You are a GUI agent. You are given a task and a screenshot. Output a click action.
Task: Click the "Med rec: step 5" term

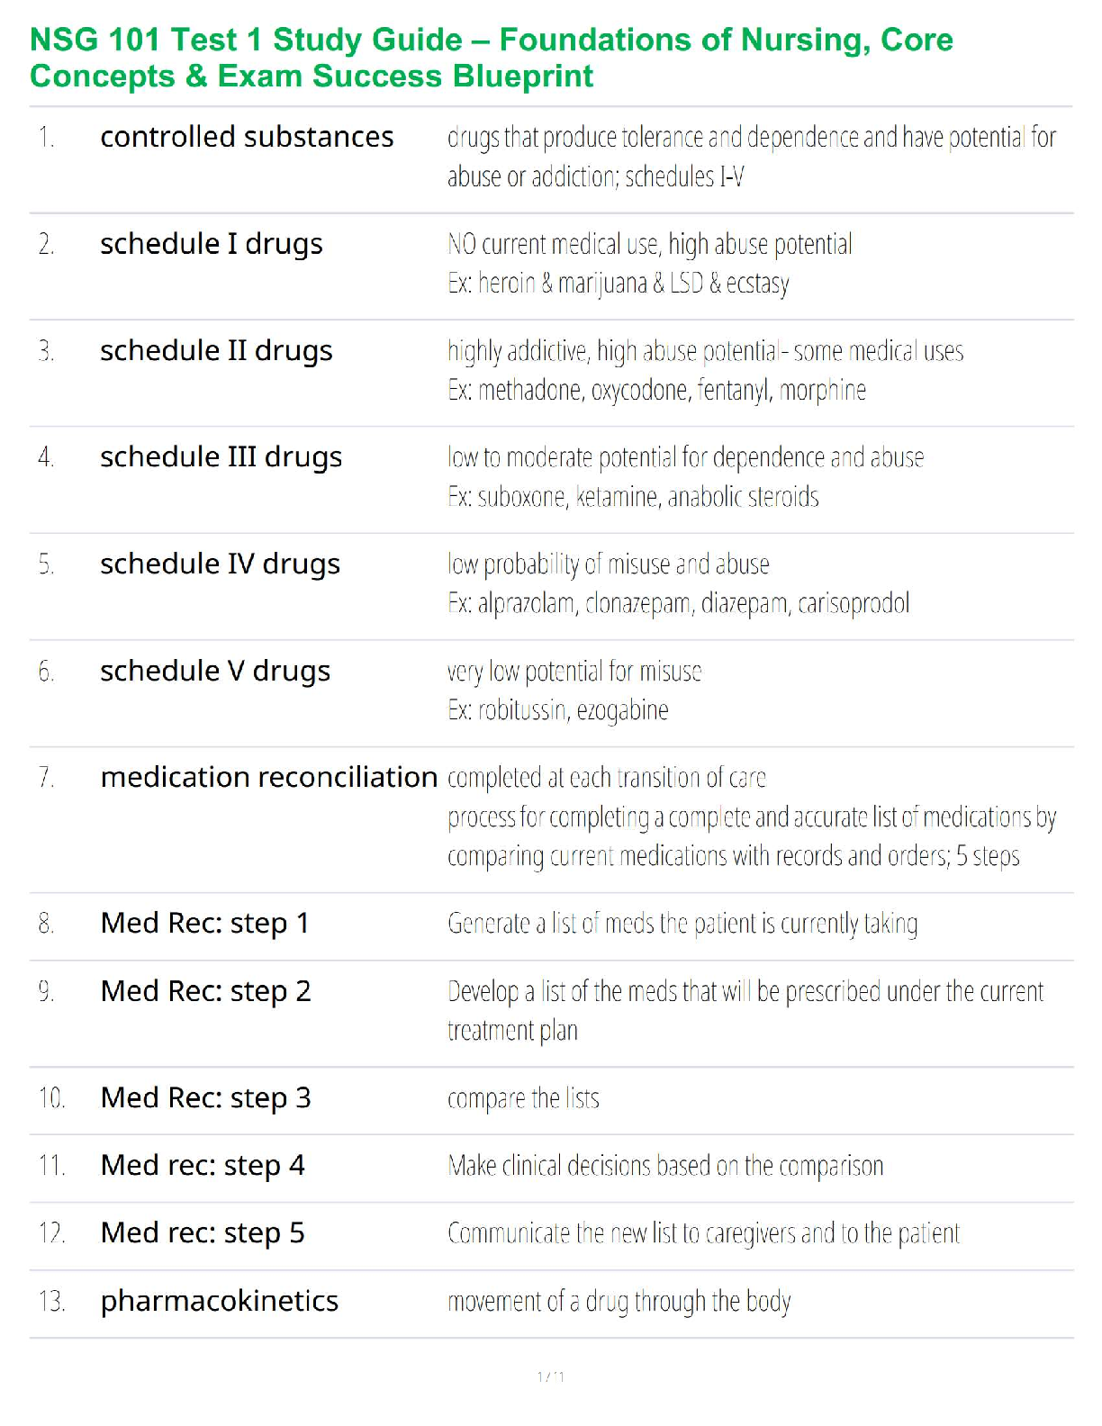[x=203, y=1232]
